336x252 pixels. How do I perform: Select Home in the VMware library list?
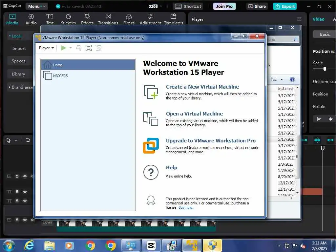88,65
